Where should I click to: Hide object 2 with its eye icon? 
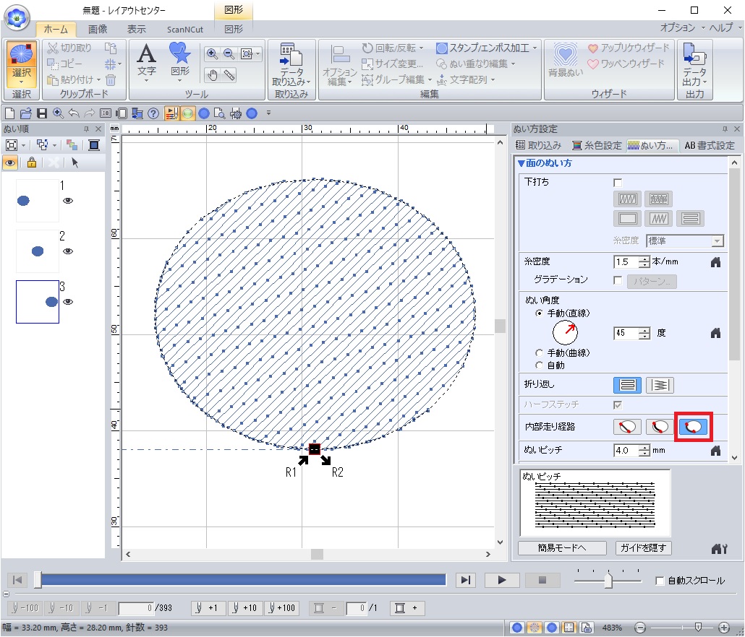[x=68, y=251]
